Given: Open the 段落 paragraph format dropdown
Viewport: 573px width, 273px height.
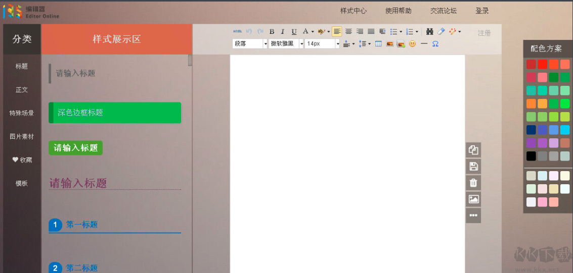Looking at the screenshot, I should tap(250, 44).
